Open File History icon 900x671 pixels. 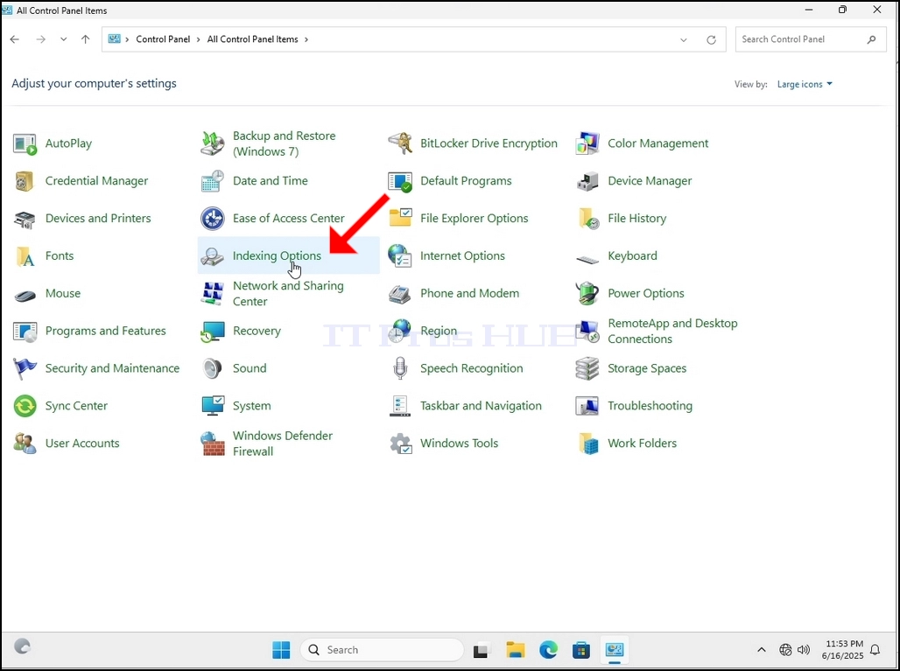coord(588,219)
